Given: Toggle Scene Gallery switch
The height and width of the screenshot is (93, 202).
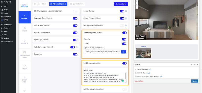Looking at the screenshot, I should pyautogui.click(x=122, y=11).
